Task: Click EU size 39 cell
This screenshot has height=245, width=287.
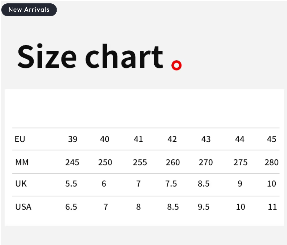Action: [73, 139]
